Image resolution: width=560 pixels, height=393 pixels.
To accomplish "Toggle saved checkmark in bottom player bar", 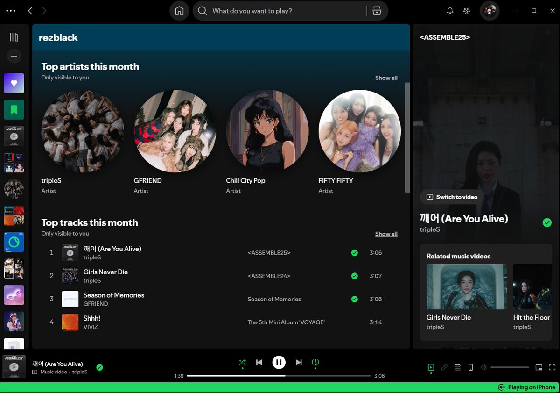I will coord(99,367).
